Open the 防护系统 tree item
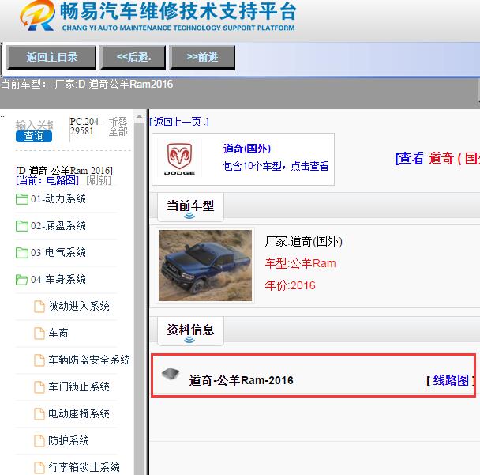 pyautogui.click(x=69, y=440)
